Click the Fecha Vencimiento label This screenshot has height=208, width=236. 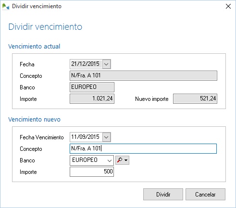[x=42, y=137]
